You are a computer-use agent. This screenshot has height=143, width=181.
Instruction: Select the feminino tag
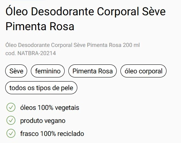tap(48, 71)
